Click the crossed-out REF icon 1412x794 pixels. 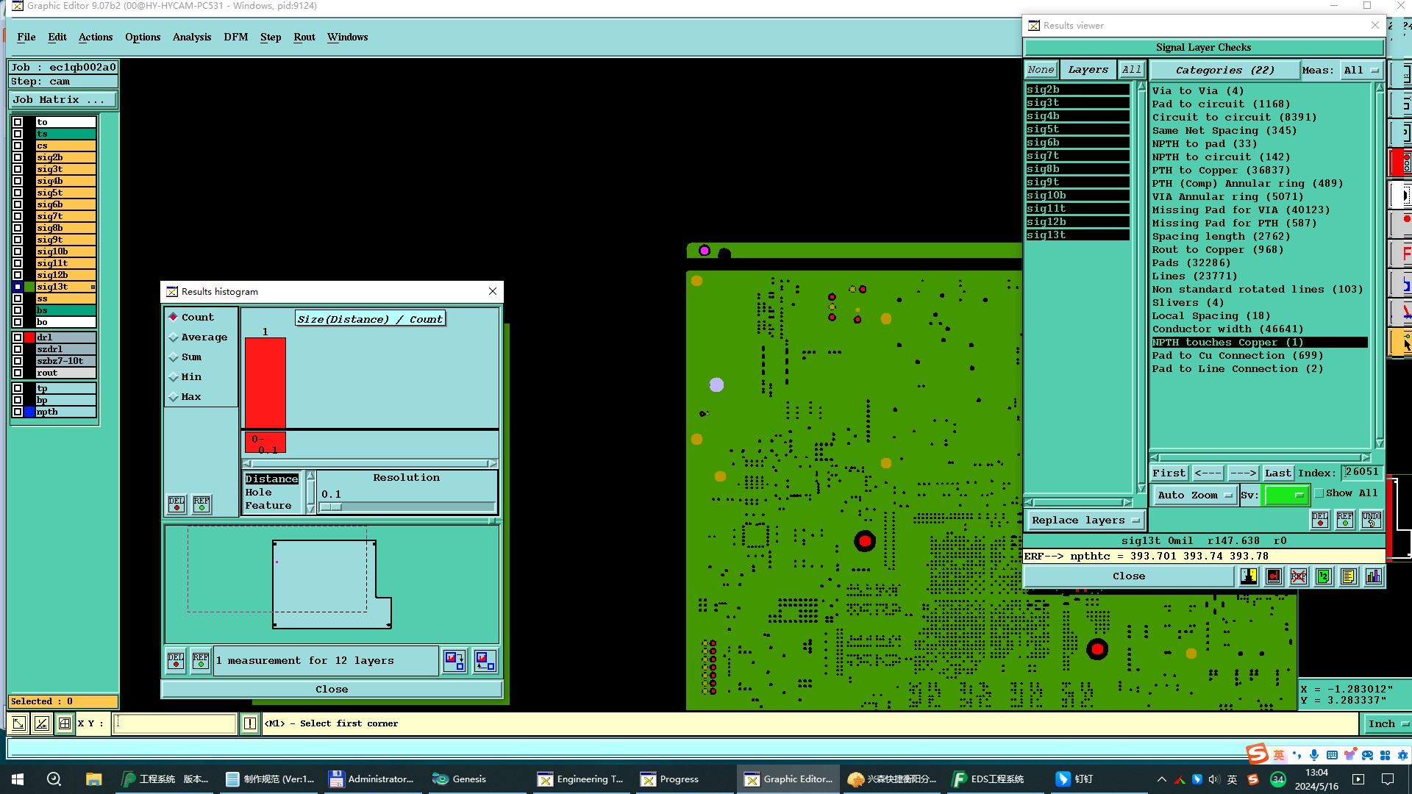1299,576
